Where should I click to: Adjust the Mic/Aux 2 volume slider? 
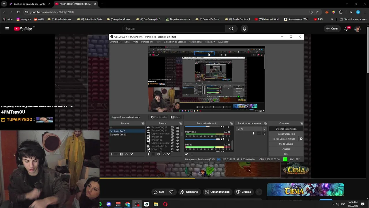click(202, 139)
